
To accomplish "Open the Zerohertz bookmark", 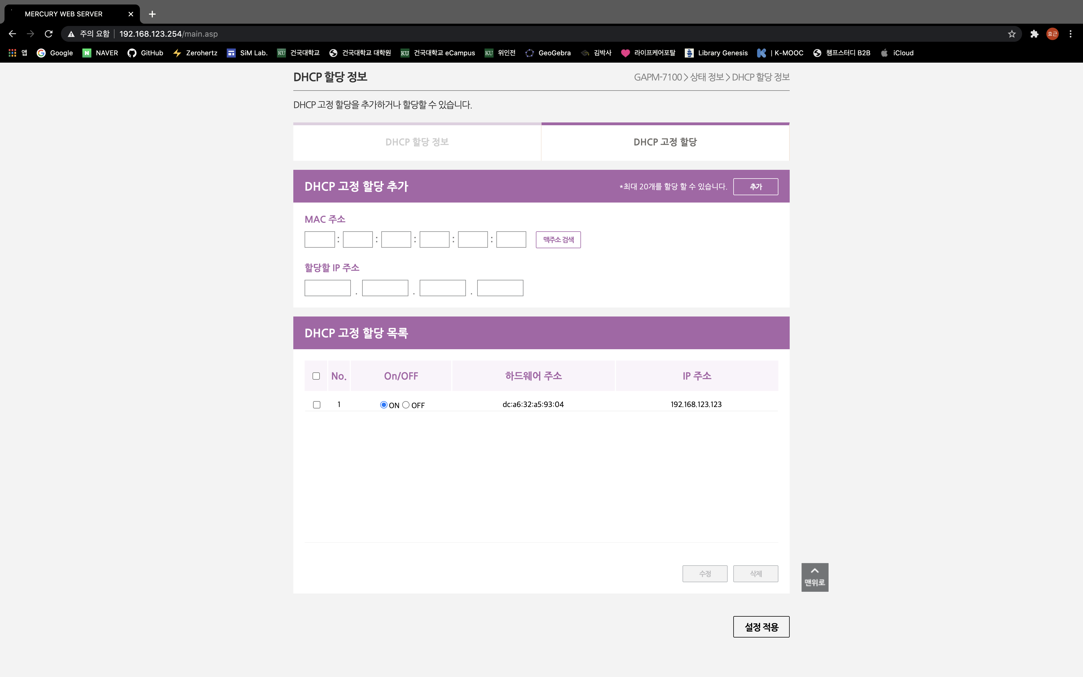I will [x=195, y=53].
